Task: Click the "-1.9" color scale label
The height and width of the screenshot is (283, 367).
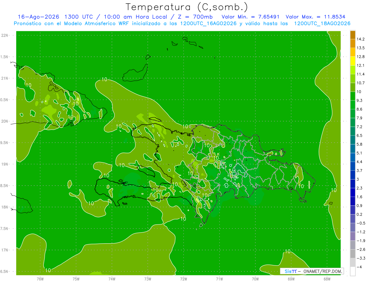Action: tap(361, 241)
